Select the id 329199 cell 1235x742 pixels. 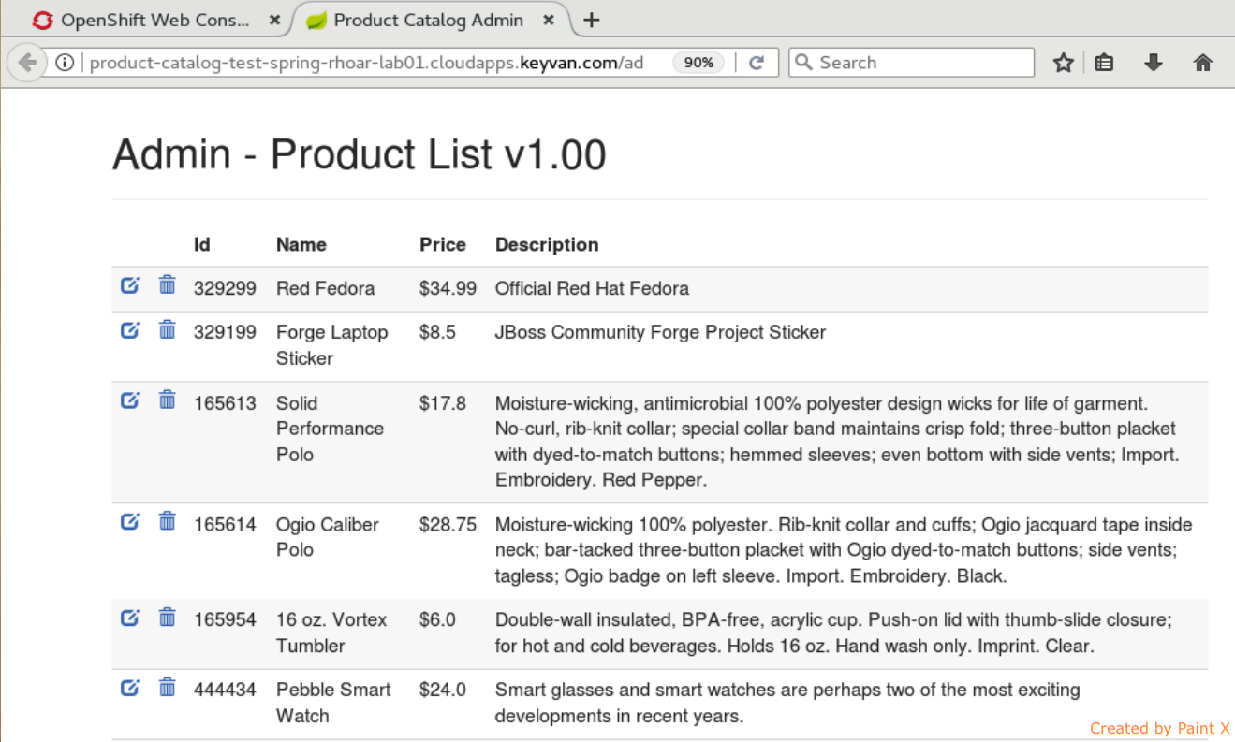coord(225,332)
